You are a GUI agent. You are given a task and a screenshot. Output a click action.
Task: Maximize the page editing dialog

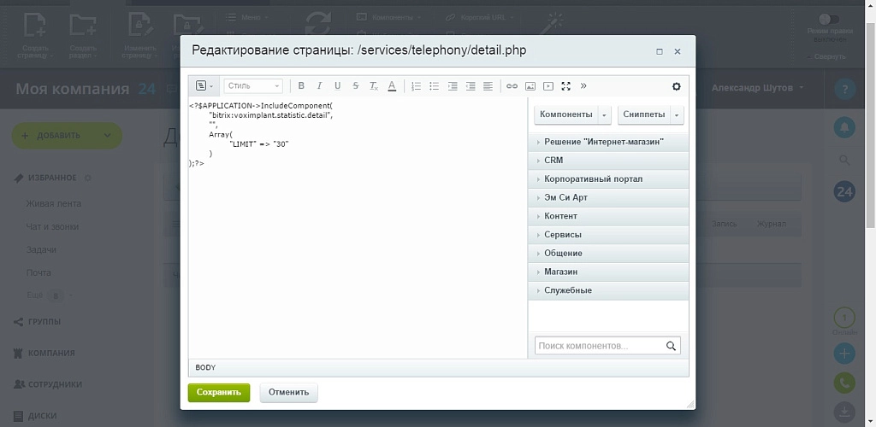tap(660, 51)
